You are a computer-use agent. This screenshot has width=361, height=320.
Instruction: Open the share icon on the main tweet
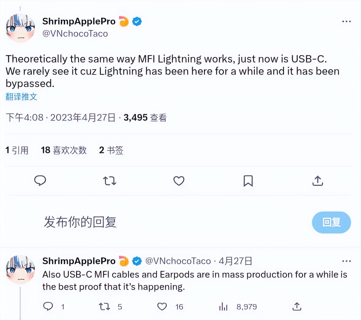click(318, 181)
